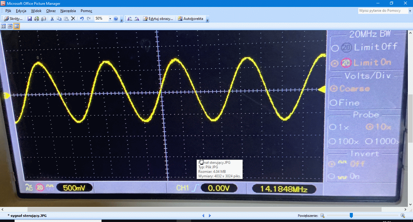Rotate the image left
This screenshot has height=222, width=413.
click(x=129, y=19)
